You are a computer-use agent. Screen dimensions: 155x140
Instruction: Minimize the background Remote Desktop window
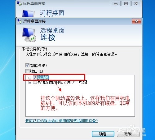point(116,4)
